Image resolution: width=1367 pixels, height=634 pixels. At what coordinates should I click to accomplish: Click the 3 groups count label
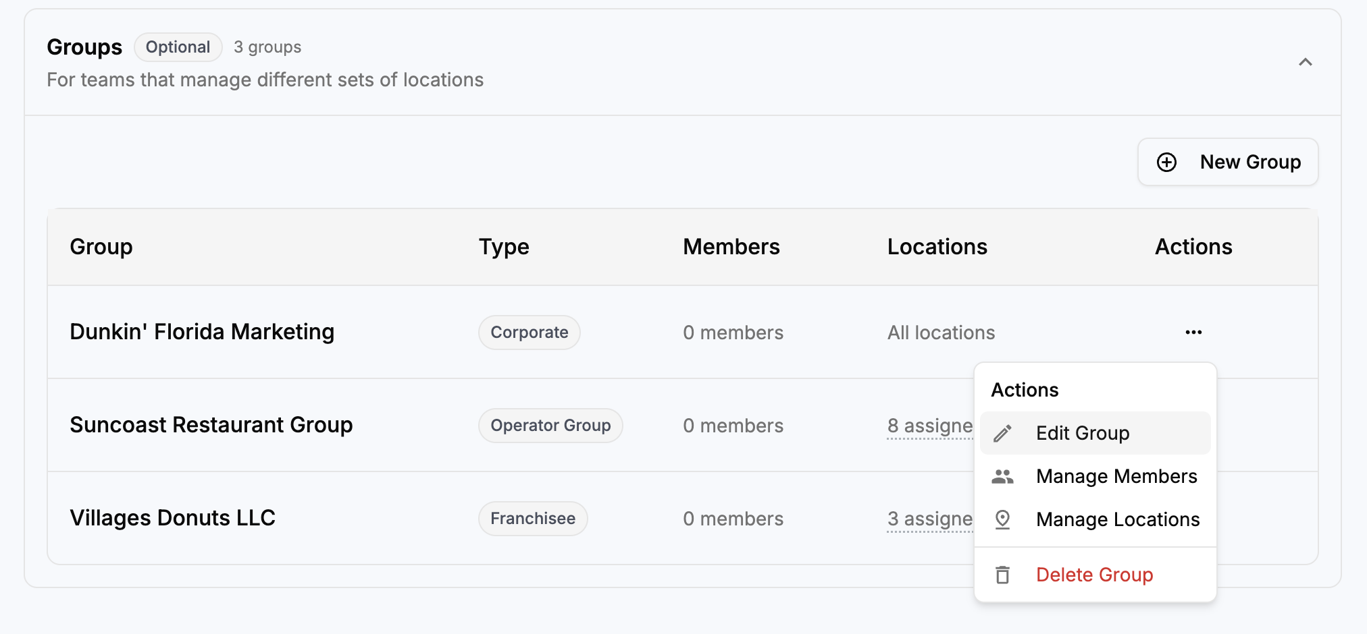pos(267,47)
